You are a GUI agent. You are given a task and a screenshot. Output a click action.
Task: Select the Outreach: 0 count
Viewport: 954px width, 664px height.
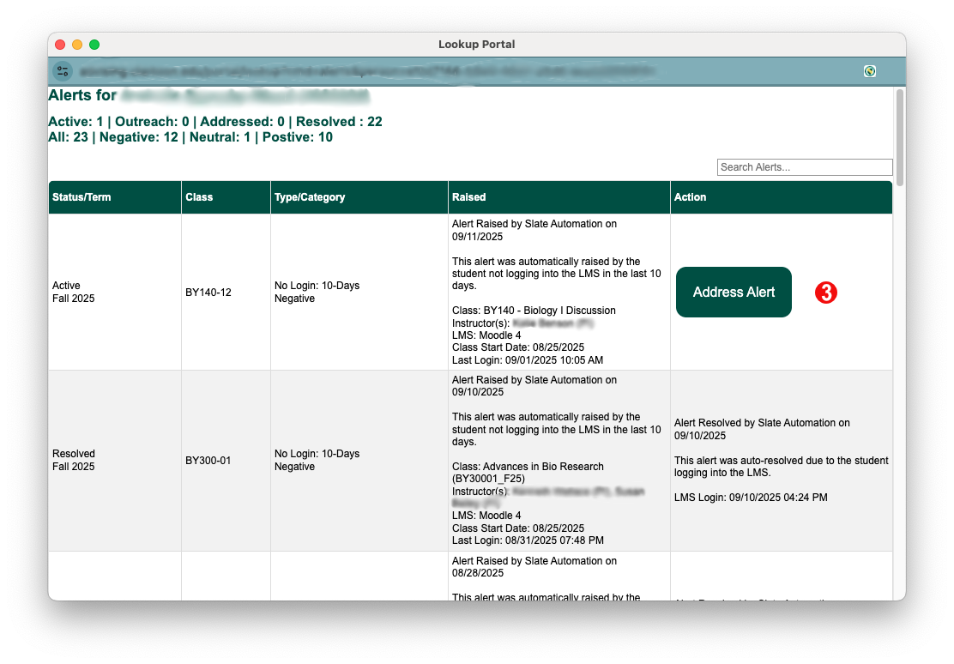[152, 122]
